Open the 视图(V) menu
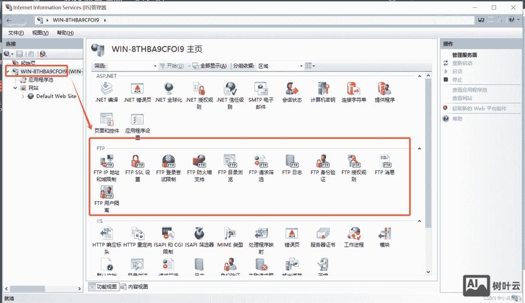 pyautogui.click(x=40, y=33)
